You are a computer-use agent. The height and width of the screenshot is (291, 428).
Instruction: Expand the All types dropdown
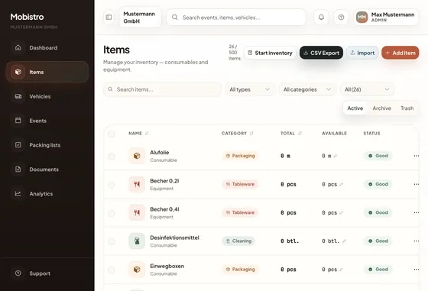[x=249, y=89]
